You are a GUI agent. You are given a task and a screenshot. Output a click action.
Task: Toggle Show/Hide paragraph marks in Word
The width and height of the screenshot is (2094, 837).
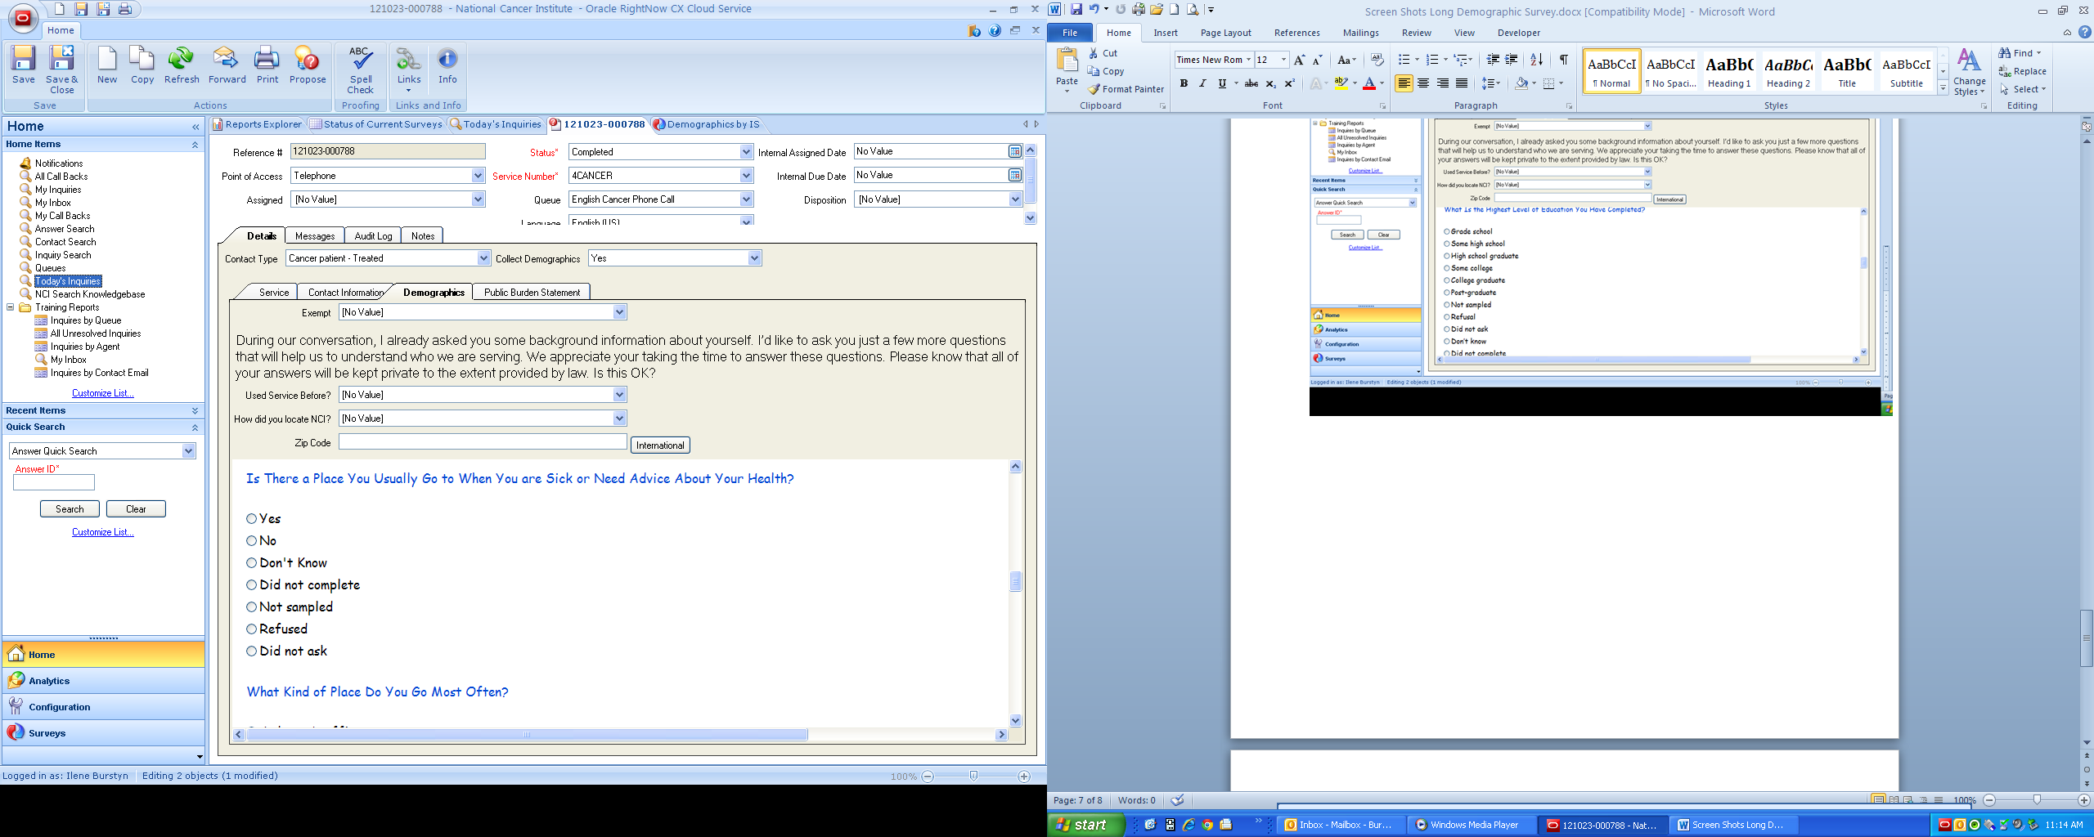[x=1563, y=60]
